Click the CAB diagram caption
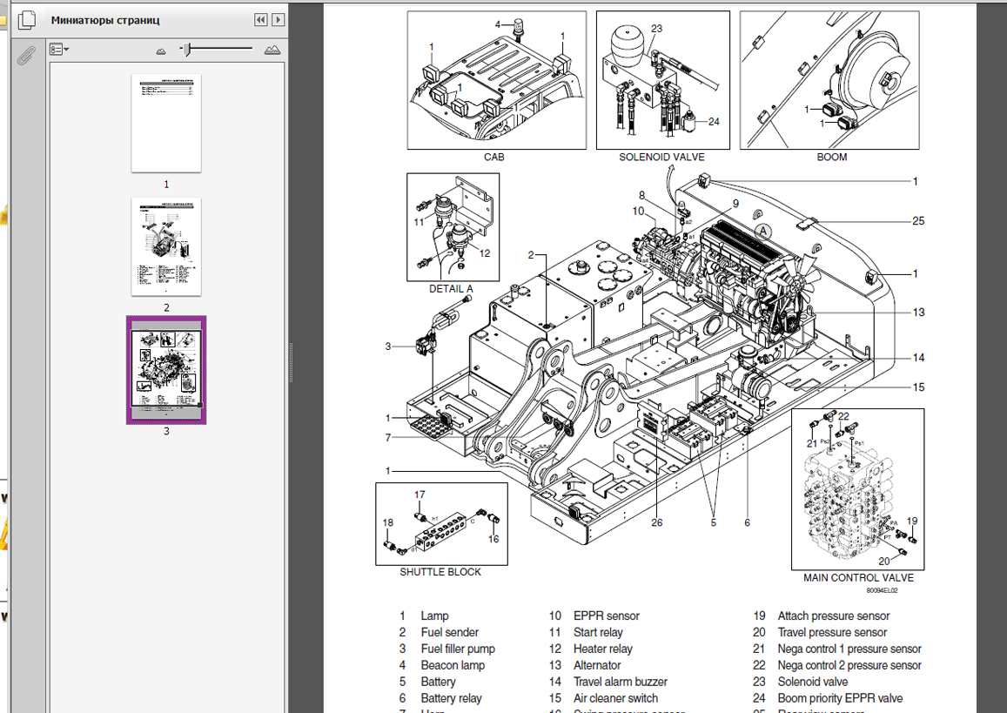Image resolution: width=1007 pixels, height=713 pixels. (x=493, y=158)
